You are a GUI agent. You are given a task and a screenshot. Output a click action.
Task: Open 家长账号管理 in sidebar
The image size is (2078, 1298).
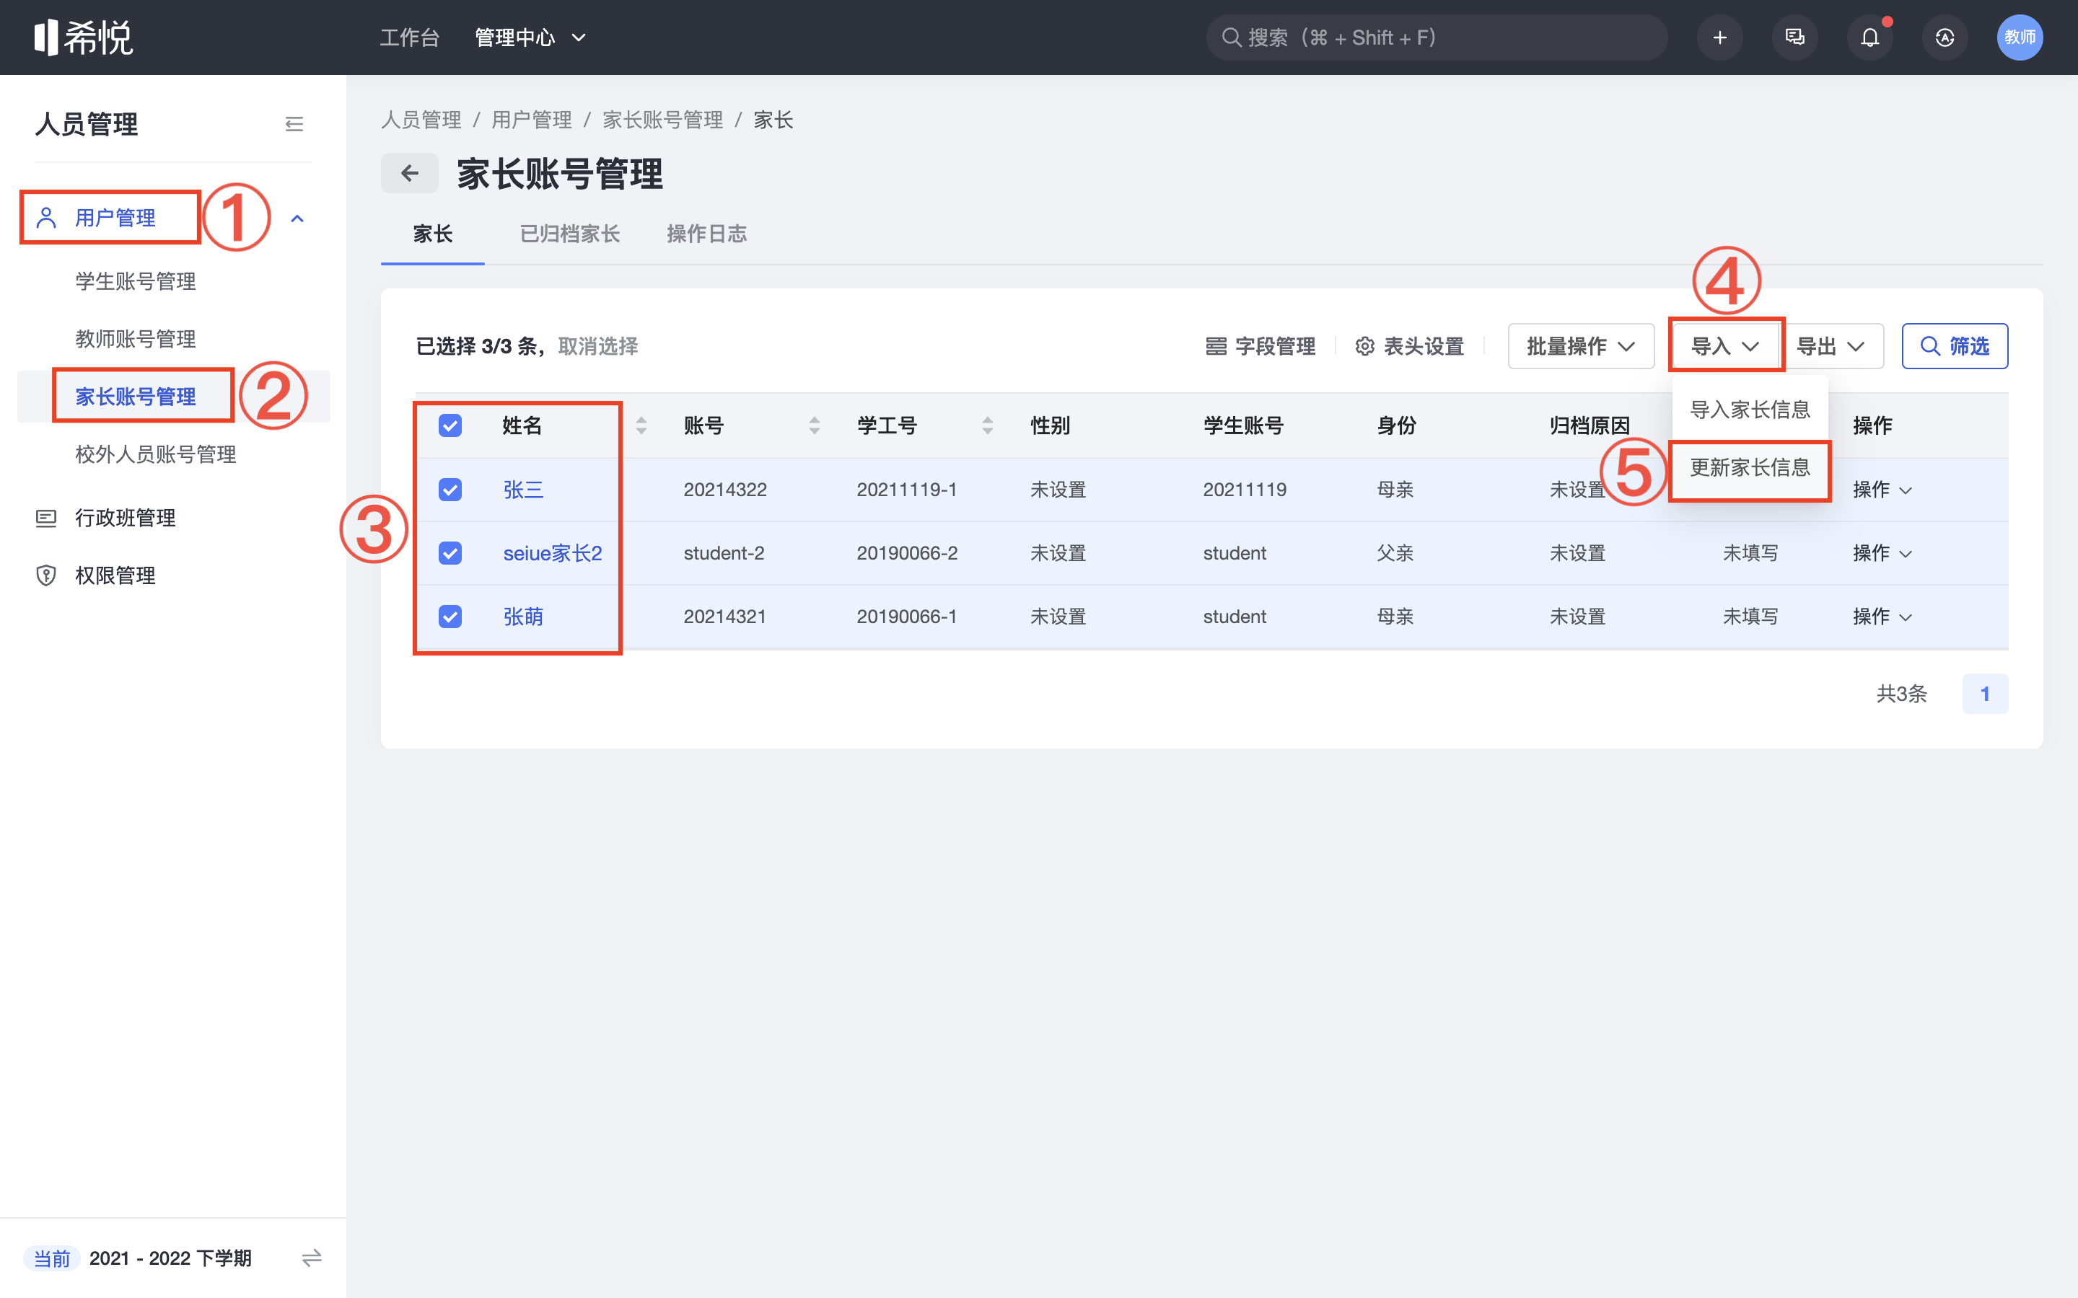tap(136, 396)
